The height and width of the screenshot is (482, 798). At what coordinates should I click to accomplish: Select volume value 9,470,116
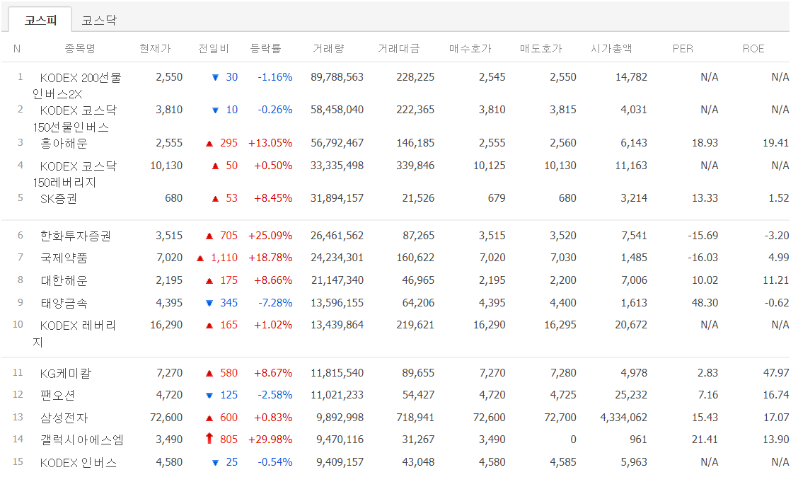pyautogui.click(x=340, y=440)
